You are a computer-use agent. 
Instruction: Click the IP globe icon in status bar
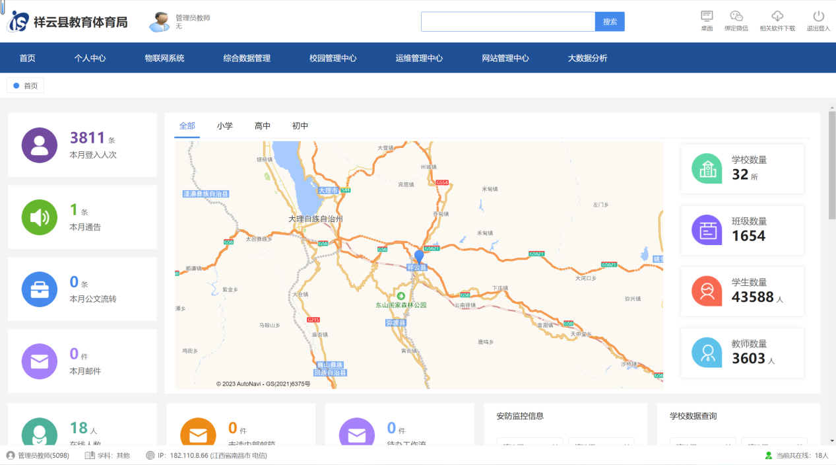150,455
